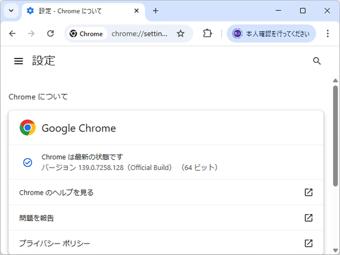Click the 本人確認を行ってください profile button
340x255 pixels.
coord(271,33)
